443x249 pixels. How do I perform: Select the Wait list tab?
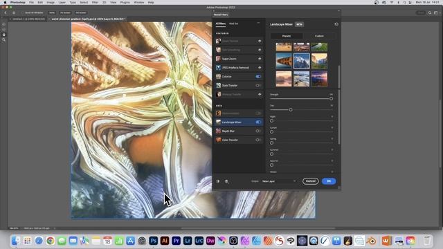(x=234, y=24)
